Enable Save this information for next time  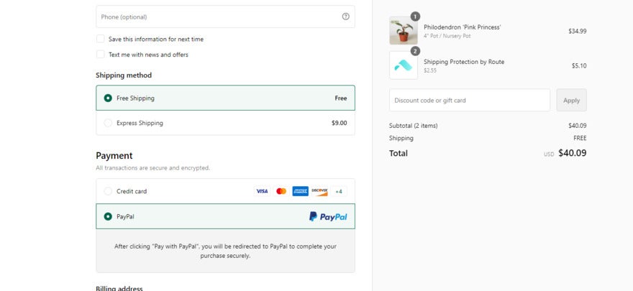point(101,39)
